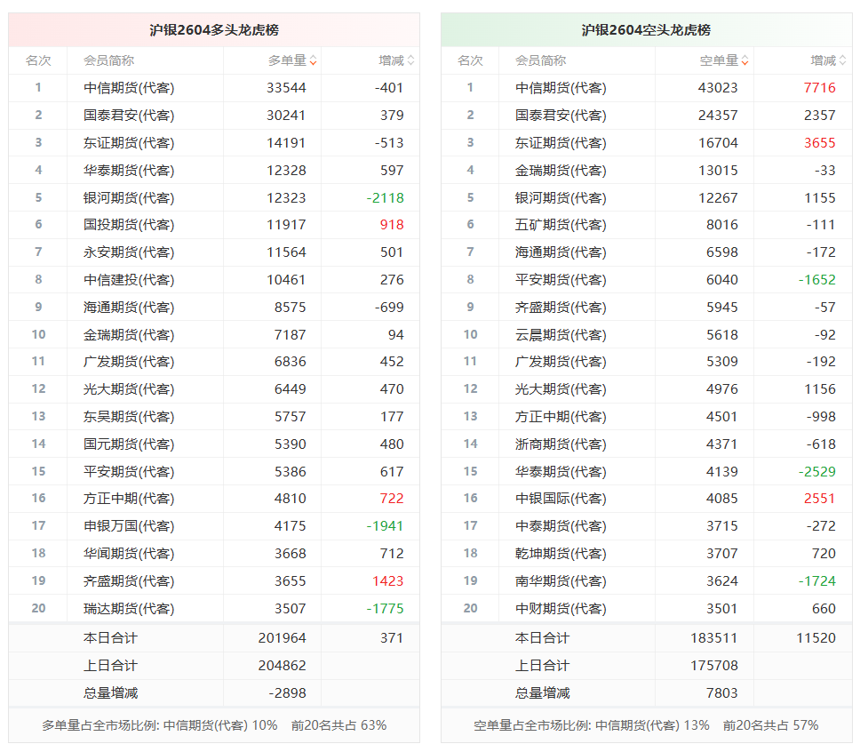Select 空单量占全市场比例 footer text
The height and width of the screenshot is (752, 860).
[592, 725]
